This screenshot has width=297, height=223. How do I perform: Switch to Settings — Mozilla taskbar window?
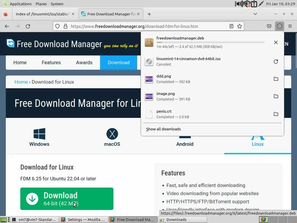pos(84,220)
